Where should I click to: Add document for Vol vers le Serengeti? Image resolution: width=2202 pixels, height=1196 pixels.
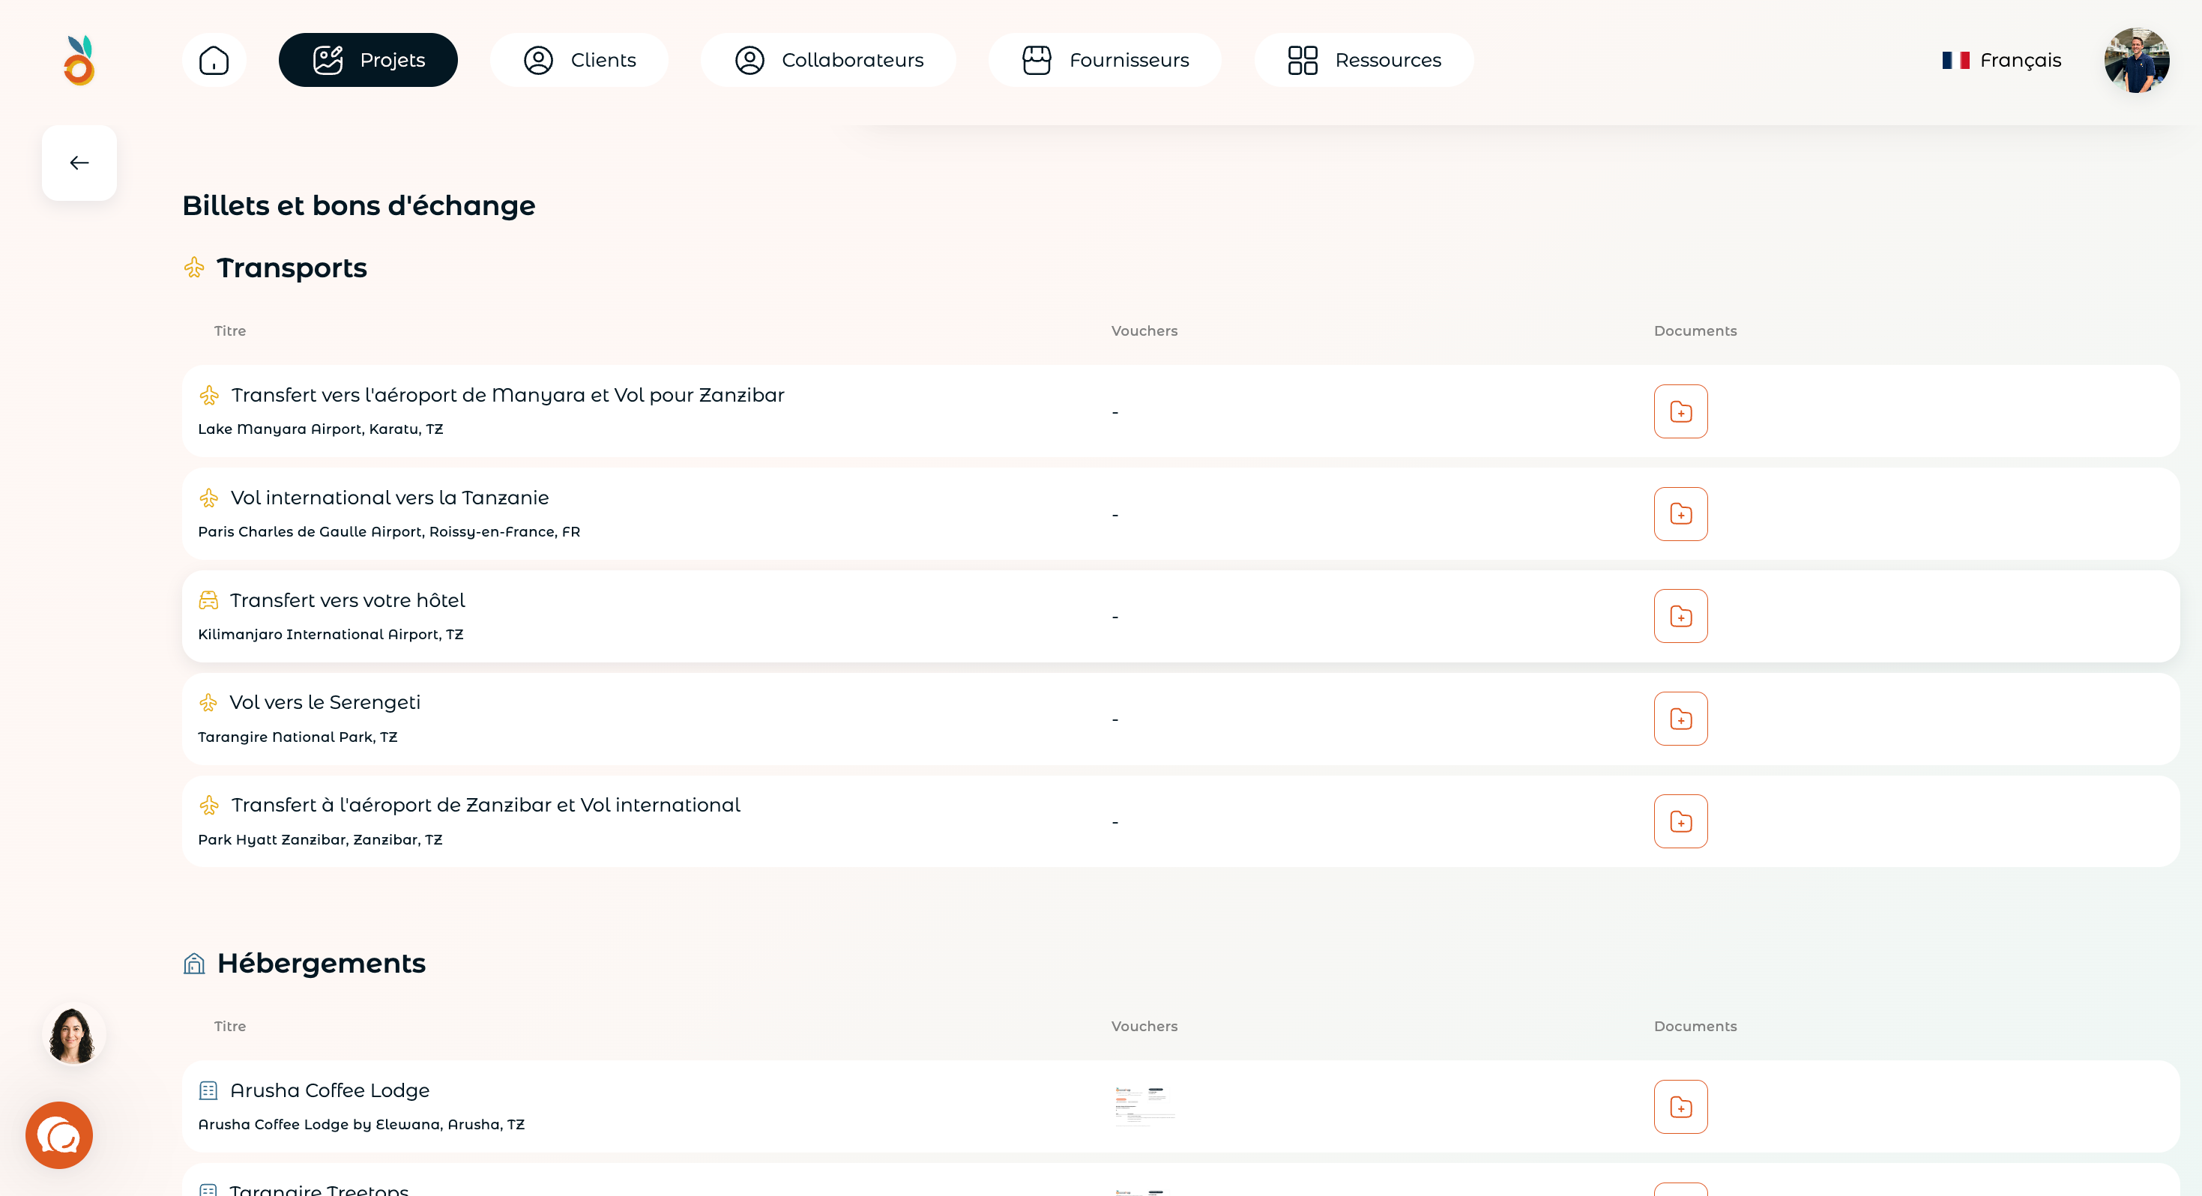(1680, 718)
